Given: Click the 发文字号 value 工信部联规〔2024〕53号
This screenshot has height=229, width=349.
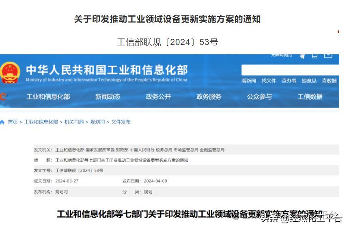Looking at the screenshot, I should pyautogui.click(x=79, y=171).
